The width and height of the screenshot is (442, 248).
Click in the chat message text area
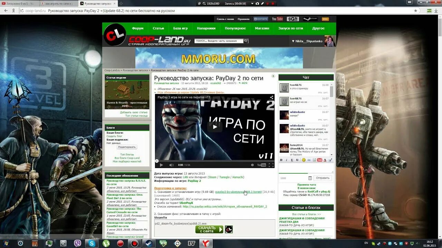click(306, 168)
